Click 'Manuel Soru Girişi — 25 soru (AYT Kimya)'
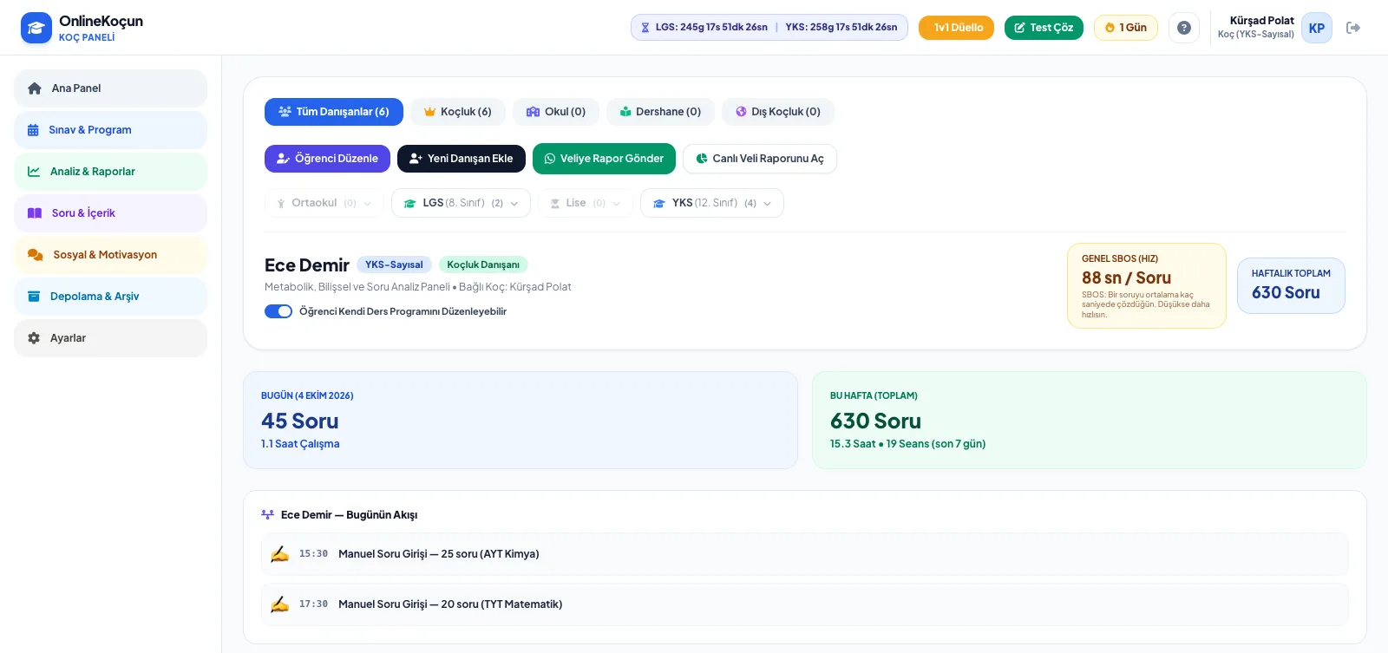 click(438, 554)
